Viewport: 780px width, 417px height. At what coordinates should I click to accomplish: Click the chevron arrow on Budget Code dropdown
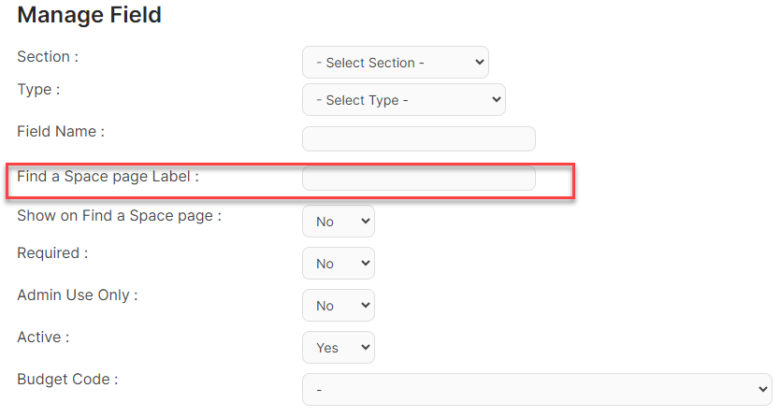click(x=762, y=389)
